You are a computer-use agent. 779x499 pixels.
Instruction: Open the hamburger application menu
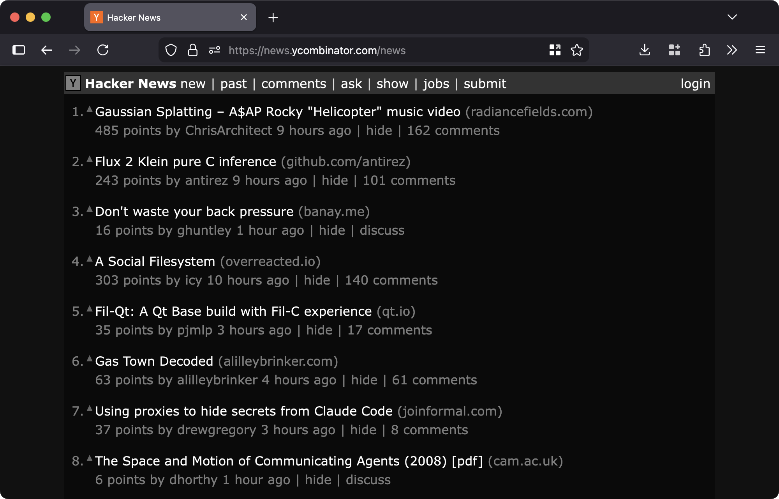(x=760, y=50)
